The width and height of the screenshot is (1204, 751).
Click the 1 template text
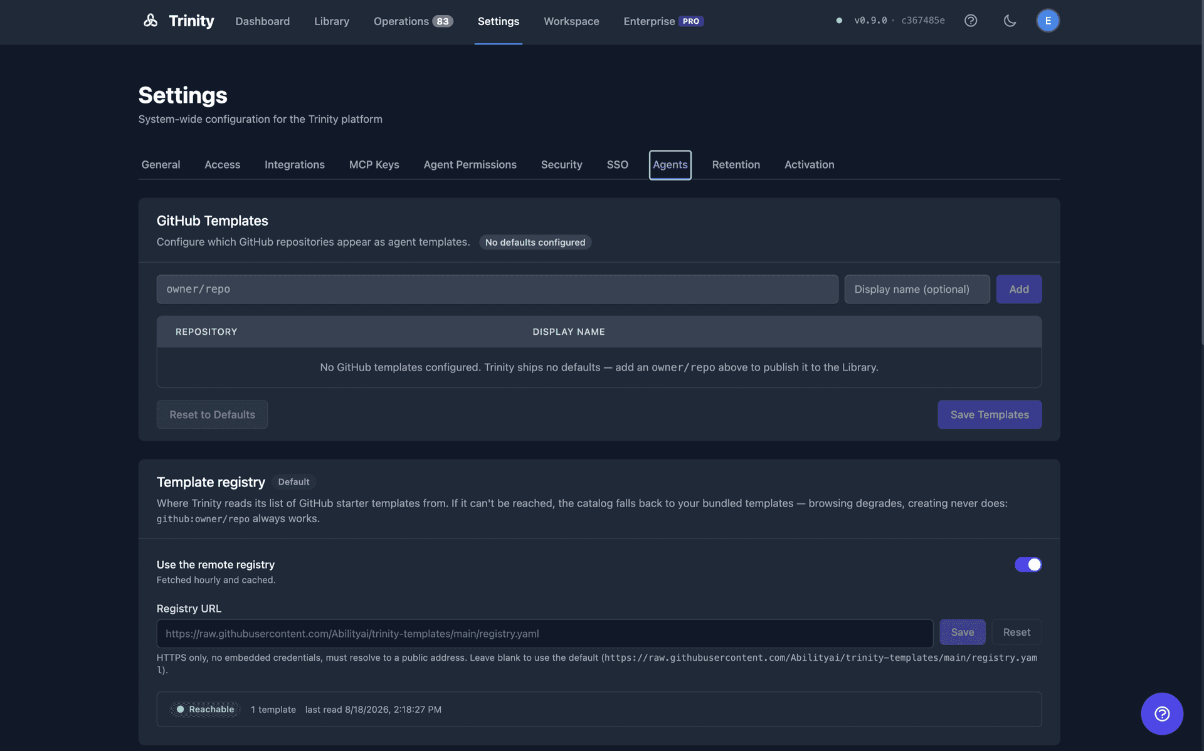(x=273, y=709)
